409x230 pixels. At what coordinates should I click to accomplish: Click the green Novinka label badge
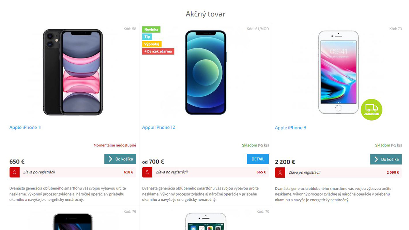(151, 29)
